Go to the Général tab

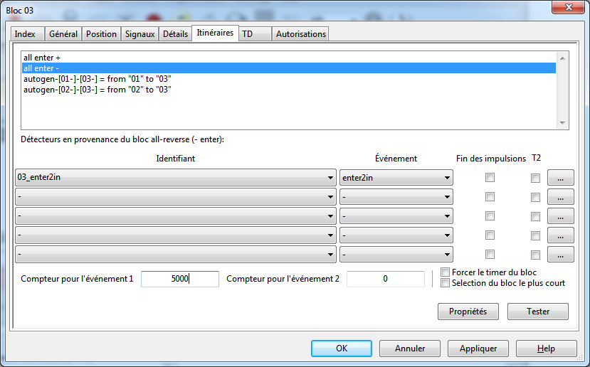pos(63,34)
